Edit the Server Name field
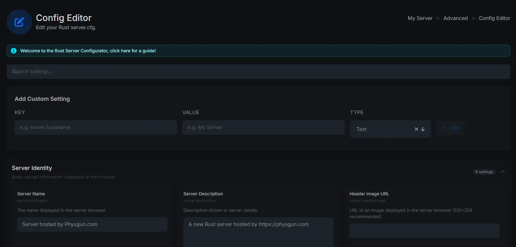 pyautogui.click(x=92, y=224)
